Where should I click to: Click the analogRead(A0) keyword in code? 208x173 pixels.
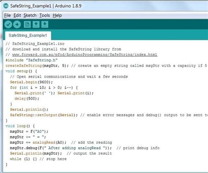[x=49, y=142]
